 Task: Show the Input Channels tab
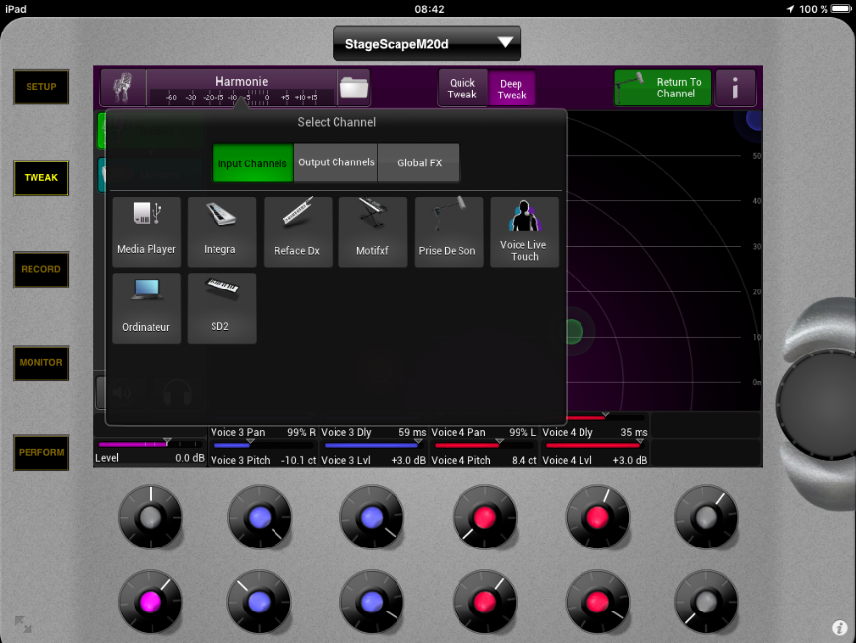pos(253,162)
